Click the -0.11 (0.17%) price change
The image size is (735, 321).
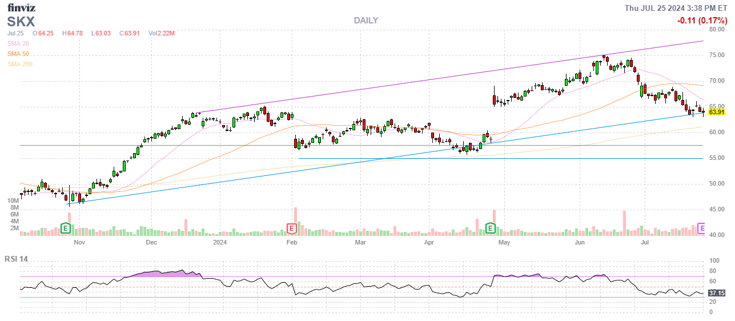(701, 21)
